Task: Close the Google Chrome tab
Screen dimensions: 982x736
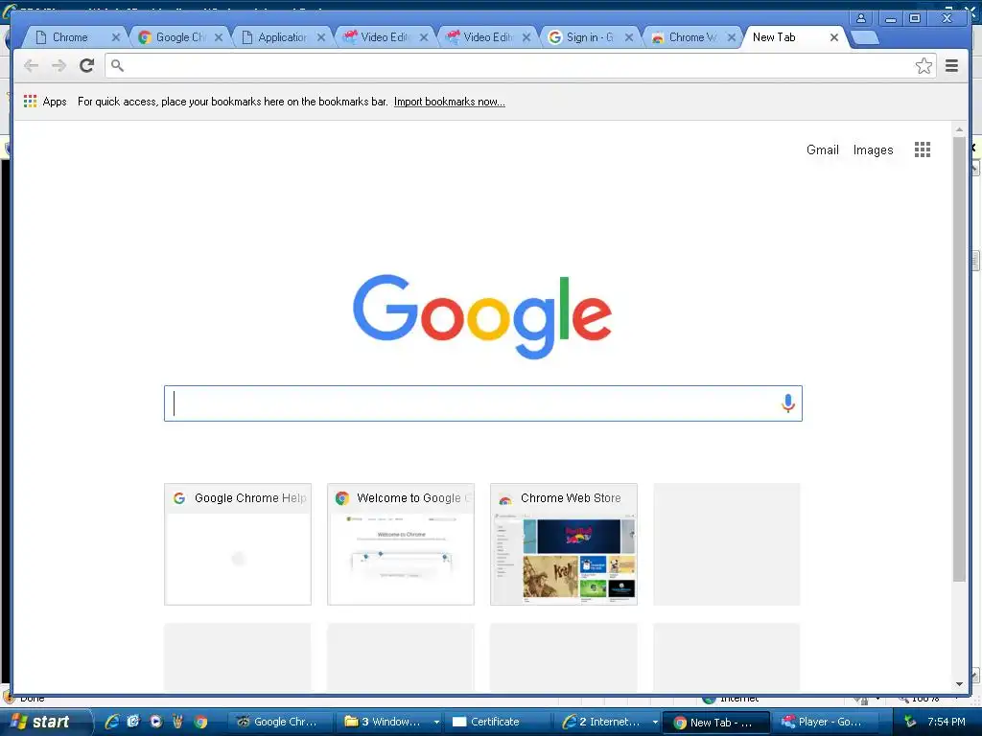Action: coord(218,37)
